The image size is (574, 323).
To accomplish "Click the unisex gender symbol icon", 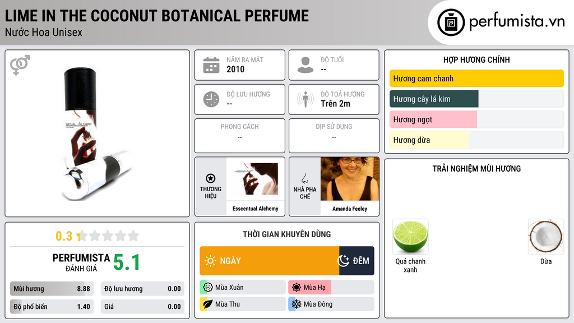I will (x=20, y=65).
